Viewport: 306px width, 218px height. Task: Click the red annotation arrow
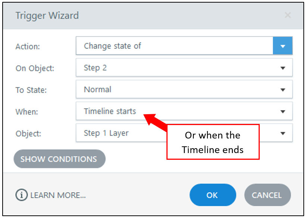pyautogui.click(x=155, y=122)
